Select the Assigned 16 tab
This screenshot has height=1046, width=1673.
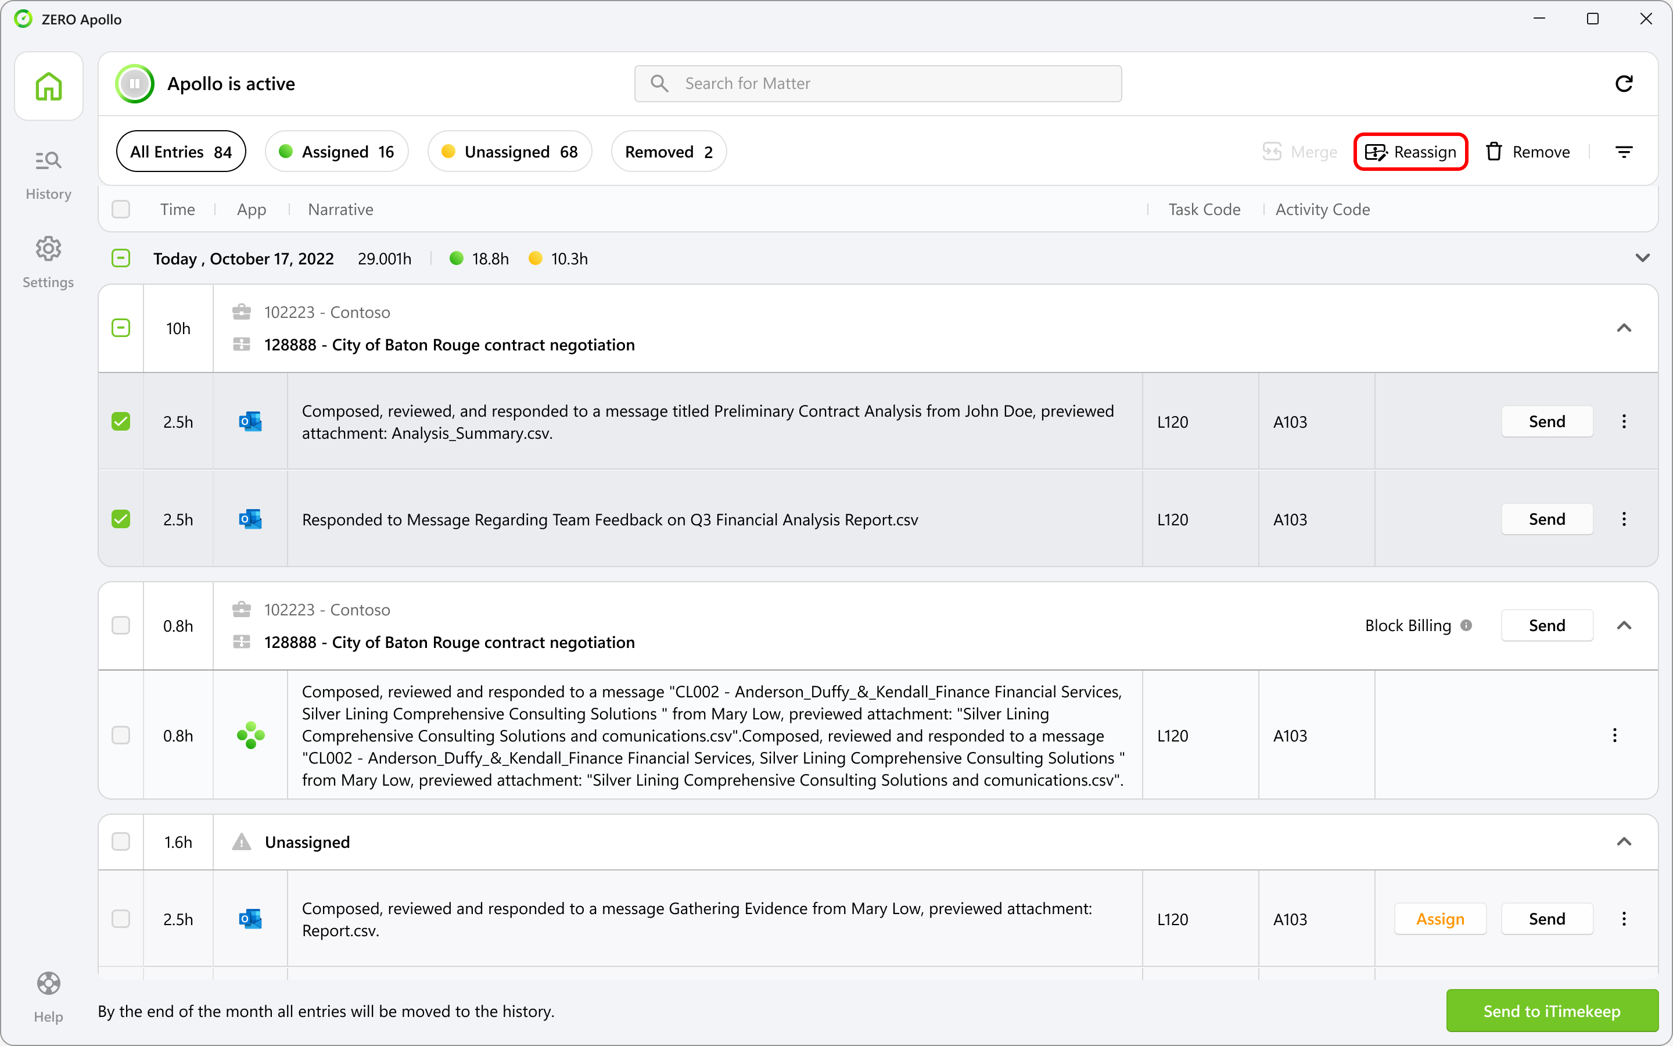(x=337, y=152)
